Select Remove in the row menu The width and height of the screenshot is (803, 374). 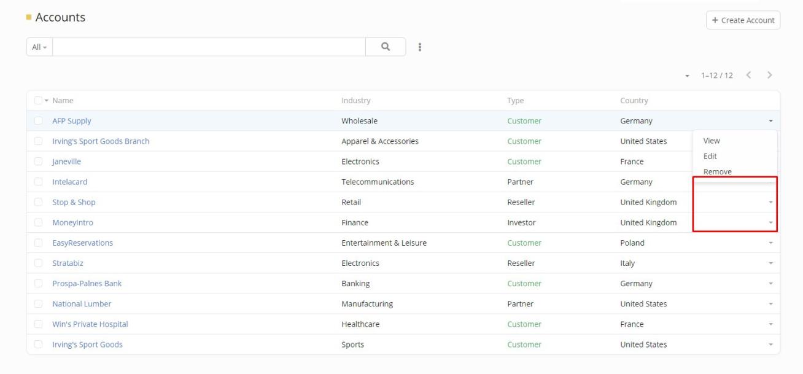[x=717, y=171]
